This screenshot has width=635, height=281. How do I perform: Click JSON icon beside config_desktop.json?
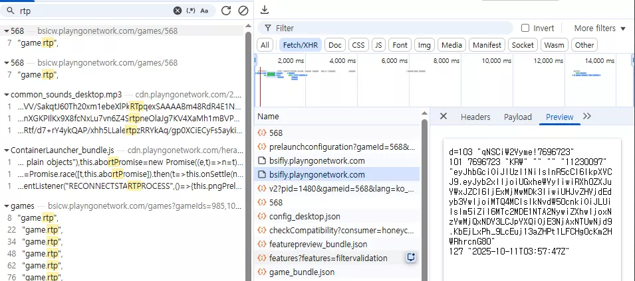262,217
